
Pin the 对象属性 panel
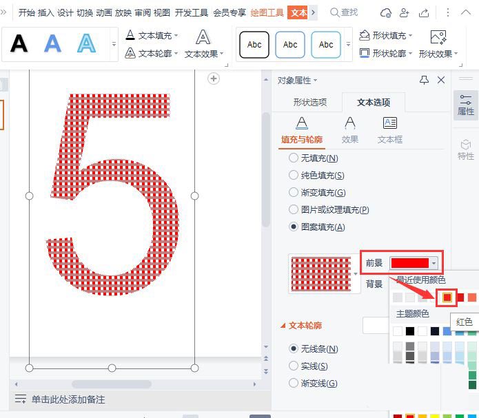[x=425, y=81]
